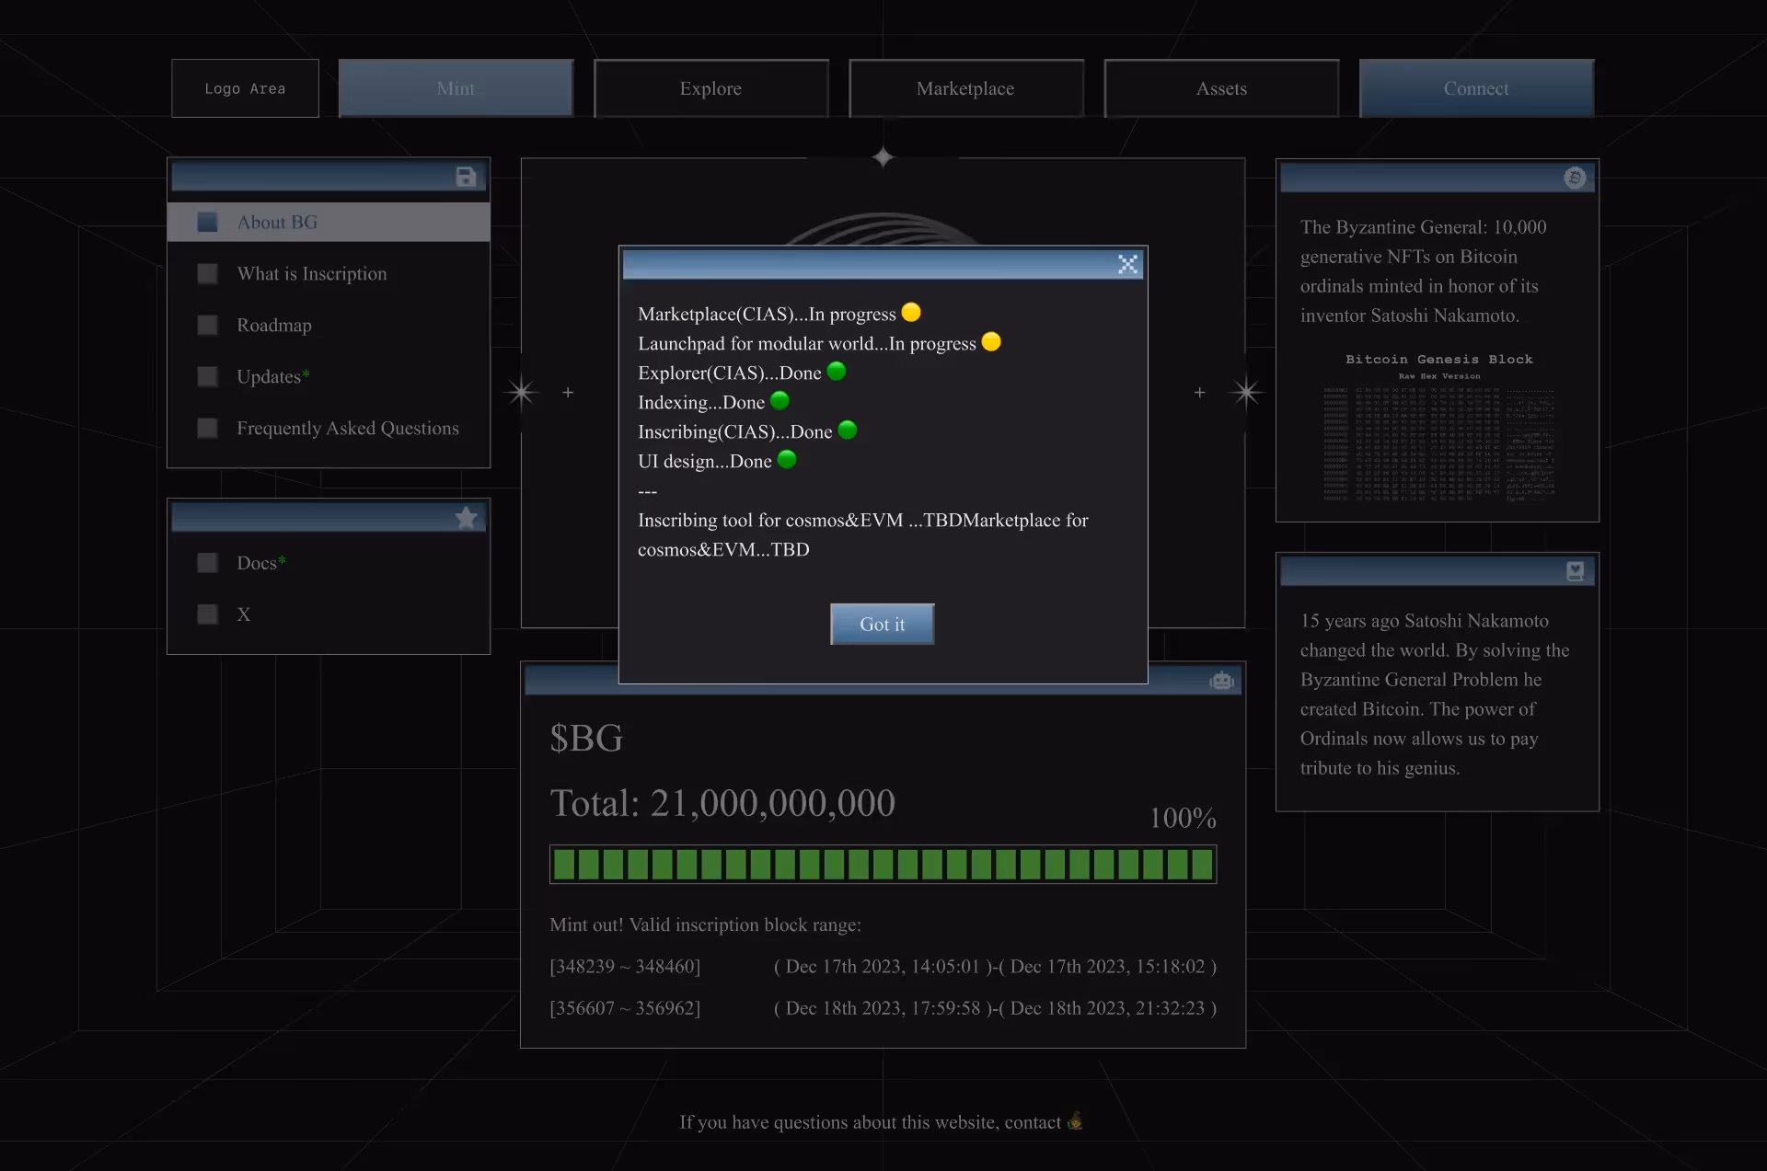Click the left sparkle star navigation icon
Image resolution: width=1767 pixels, height=1171 pixels.
(522, 393)
